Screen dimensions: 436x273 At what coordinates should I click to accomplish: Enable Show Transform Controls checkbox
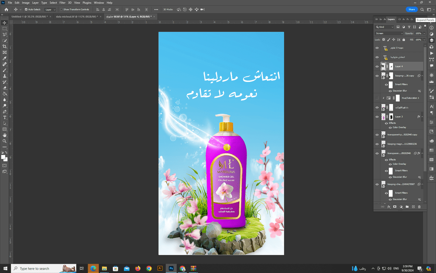61,9
